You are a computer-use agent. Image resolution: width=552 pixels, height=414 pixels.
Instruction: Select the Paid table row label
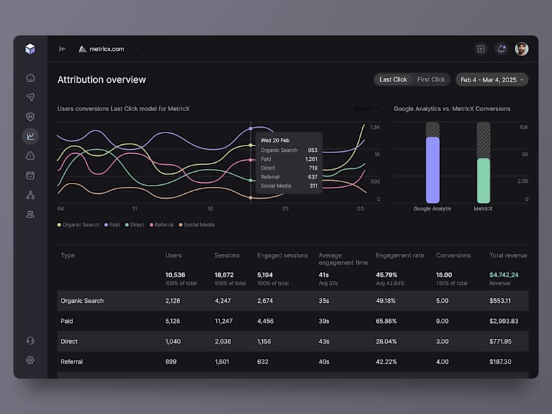tap(66, 321)
